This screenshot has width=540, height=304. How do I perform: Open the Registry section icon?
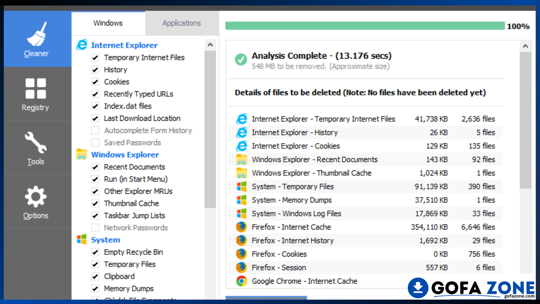(36, 88)
